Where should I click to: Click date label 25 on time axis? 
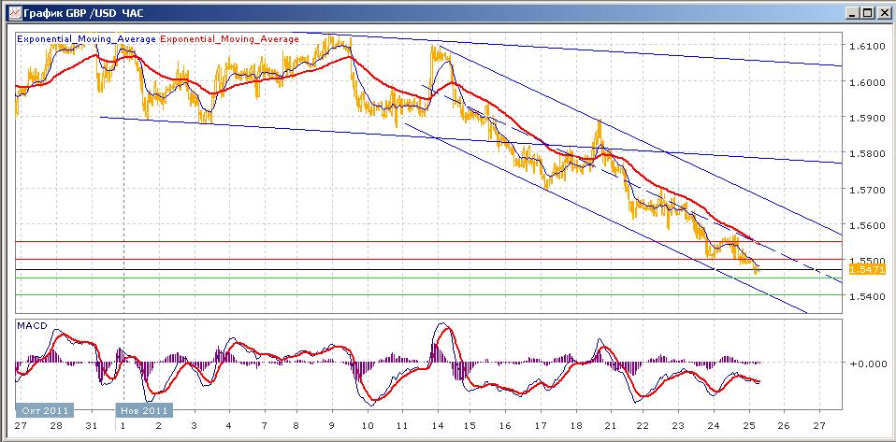(x=748, y=426)
